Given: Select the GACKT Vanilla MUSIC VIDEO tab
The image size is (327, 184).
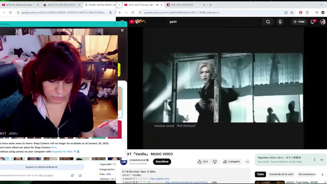Looking at the screenshot, I should 143,5.
